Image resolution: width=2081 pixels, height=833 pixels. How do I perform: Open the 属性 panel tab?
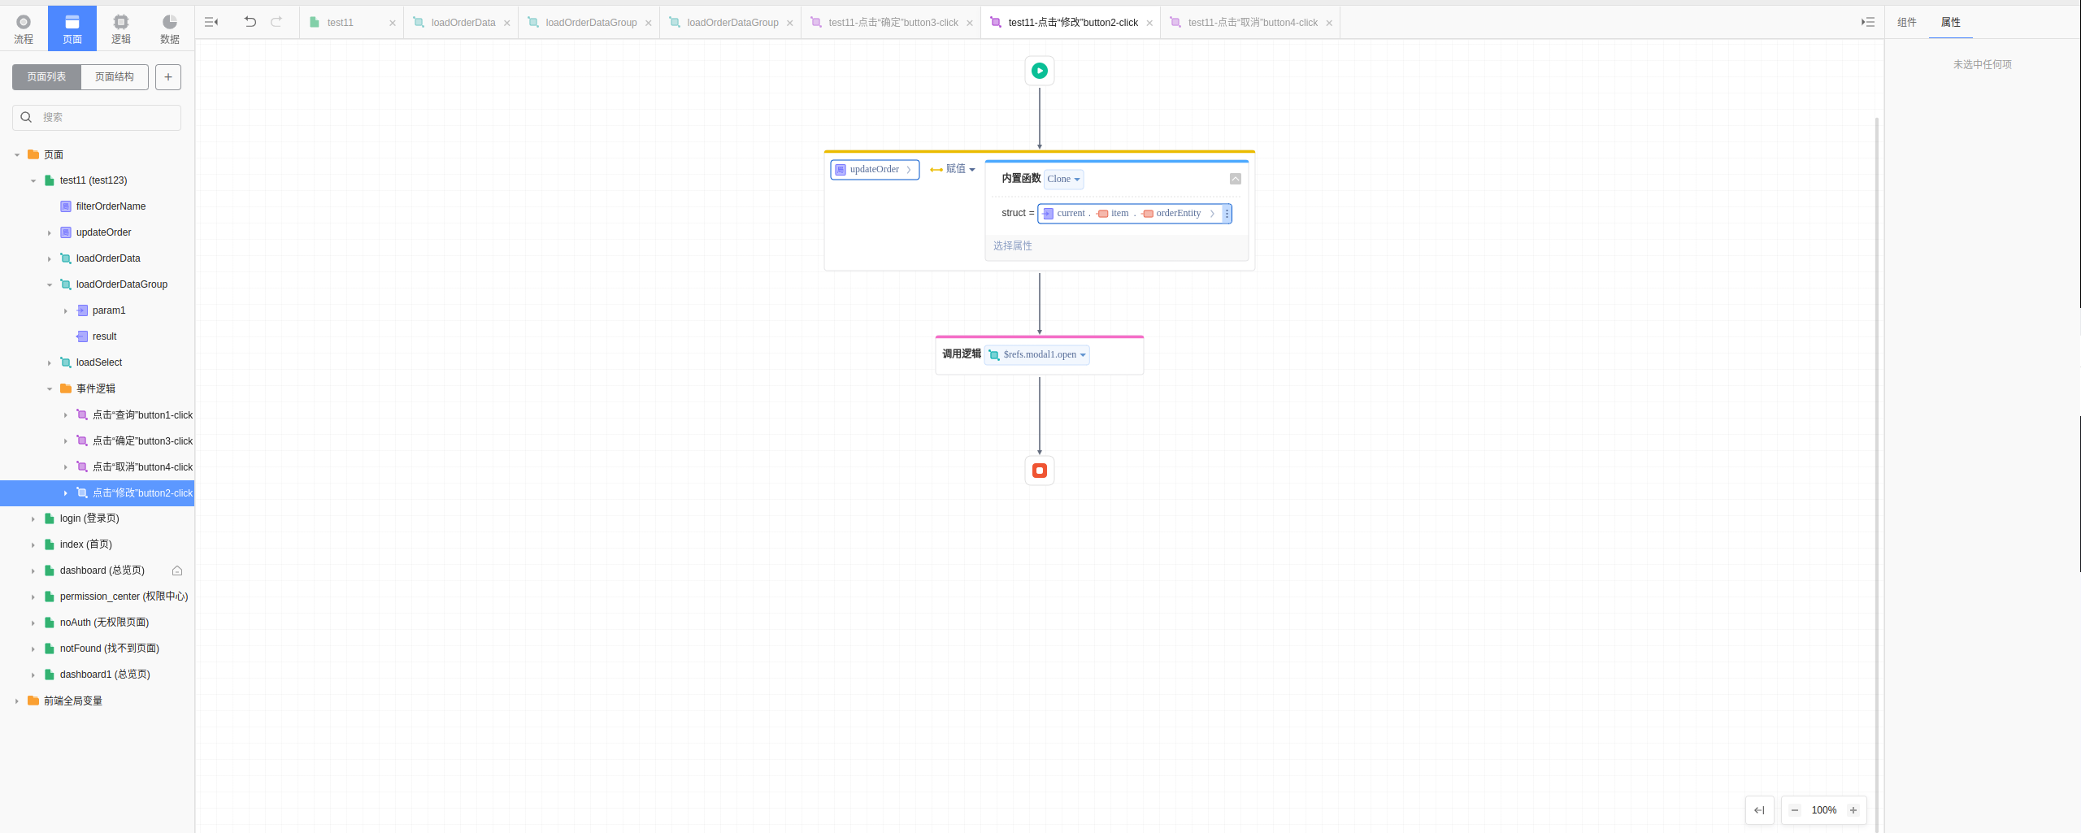[x=1950, y=22]
